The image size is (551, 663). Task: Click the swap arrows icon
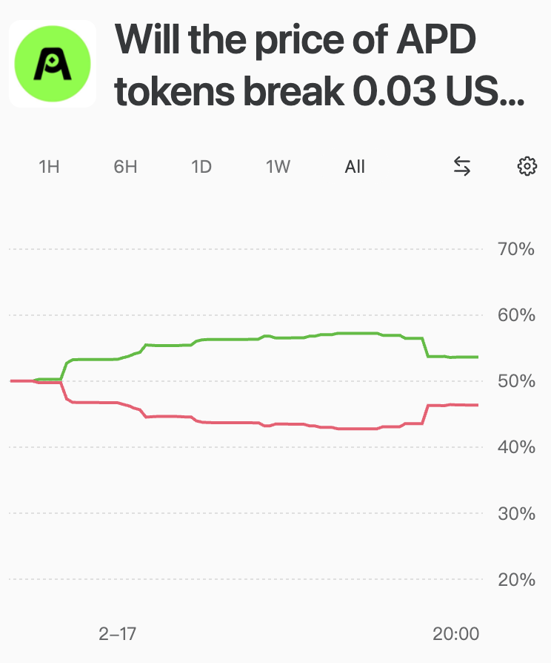462,167
